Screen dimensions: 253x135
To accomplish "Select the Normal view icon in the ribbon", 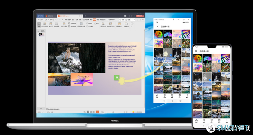I will tap(39, 25).
